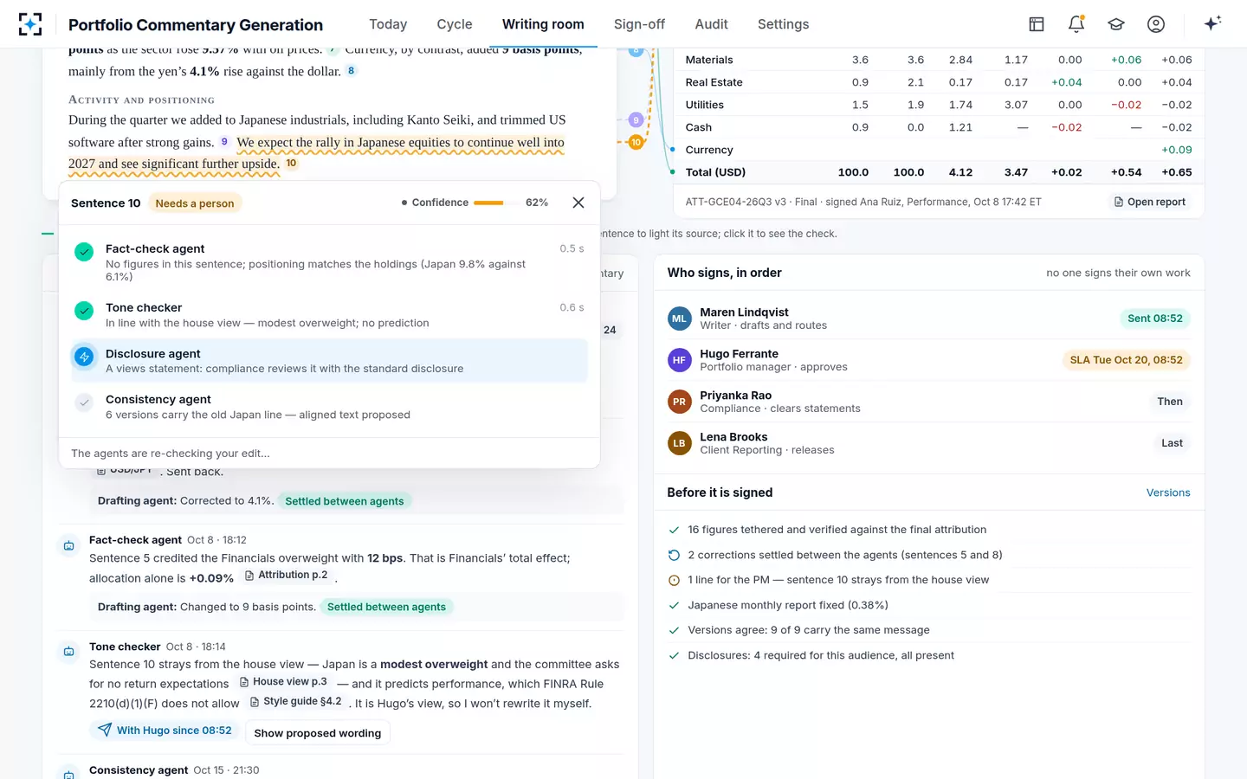Screen dimensions: 1247x779
Task: Open the Audit tab
Action: [x=712, y=24]
